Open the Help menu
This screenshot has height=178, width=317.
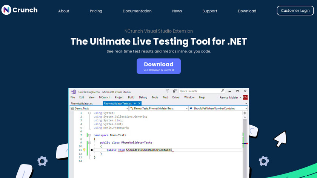coord(202,97)
